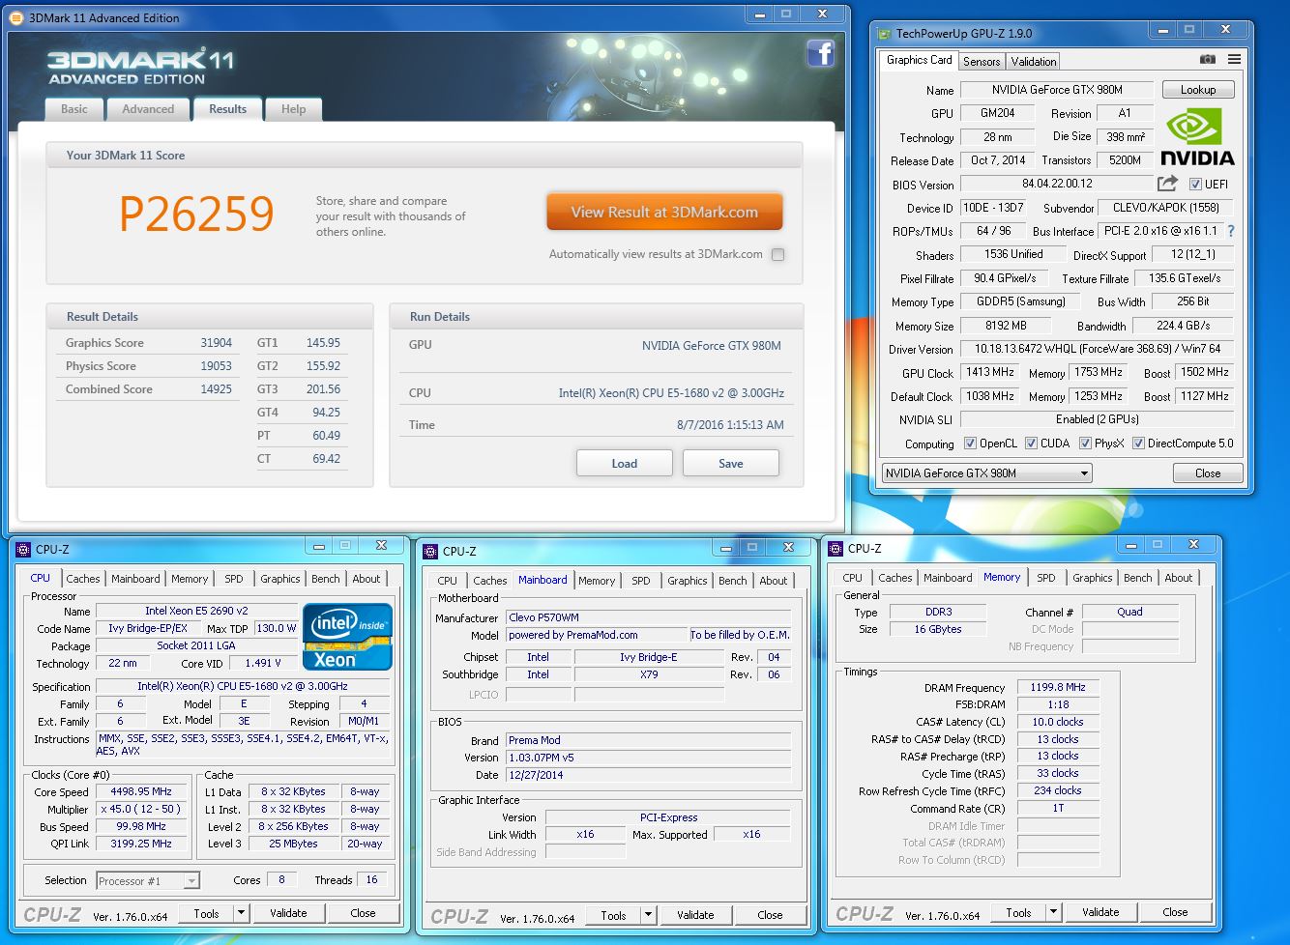Click the Model field powered by PremaMod.com
This screenshot has height=945, width=1290.
pos(596,635)
